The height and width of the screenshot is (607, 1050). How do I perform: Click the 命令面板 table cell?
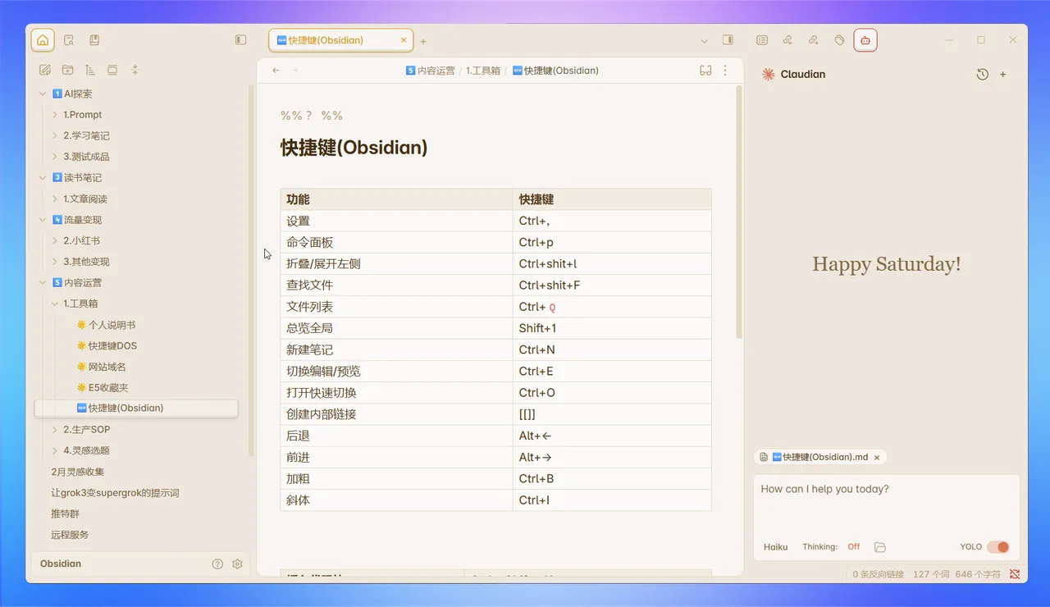tap(397, 243)
